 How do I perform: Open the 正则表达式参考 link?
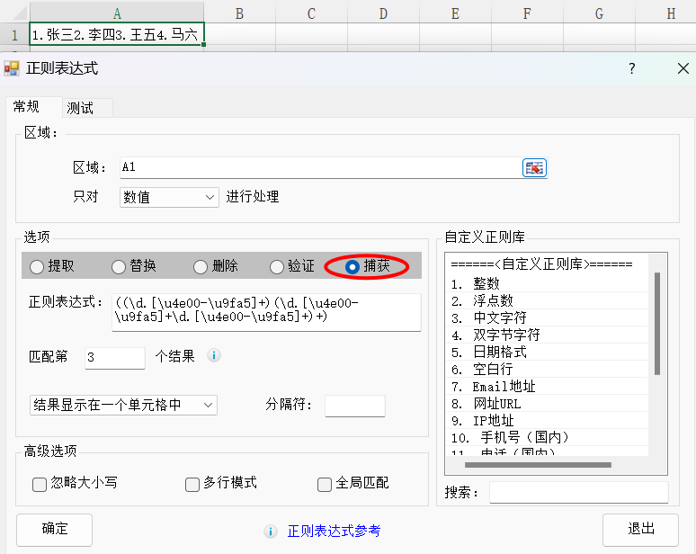pos(334,532)
